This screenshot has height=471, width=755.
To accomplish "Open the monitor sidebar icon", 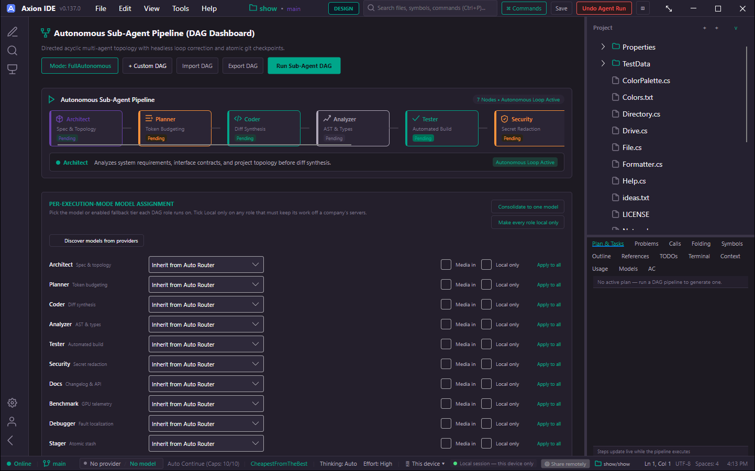I will coord(13,69).
